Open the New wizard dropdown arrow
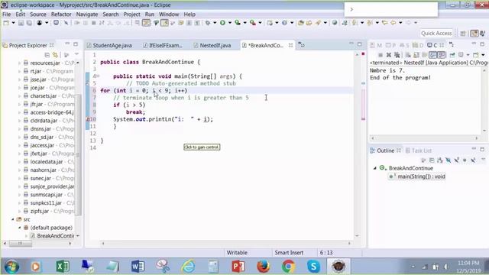This screenshot has height=275, width=489. pyautogui.click(x=14, y=23)
